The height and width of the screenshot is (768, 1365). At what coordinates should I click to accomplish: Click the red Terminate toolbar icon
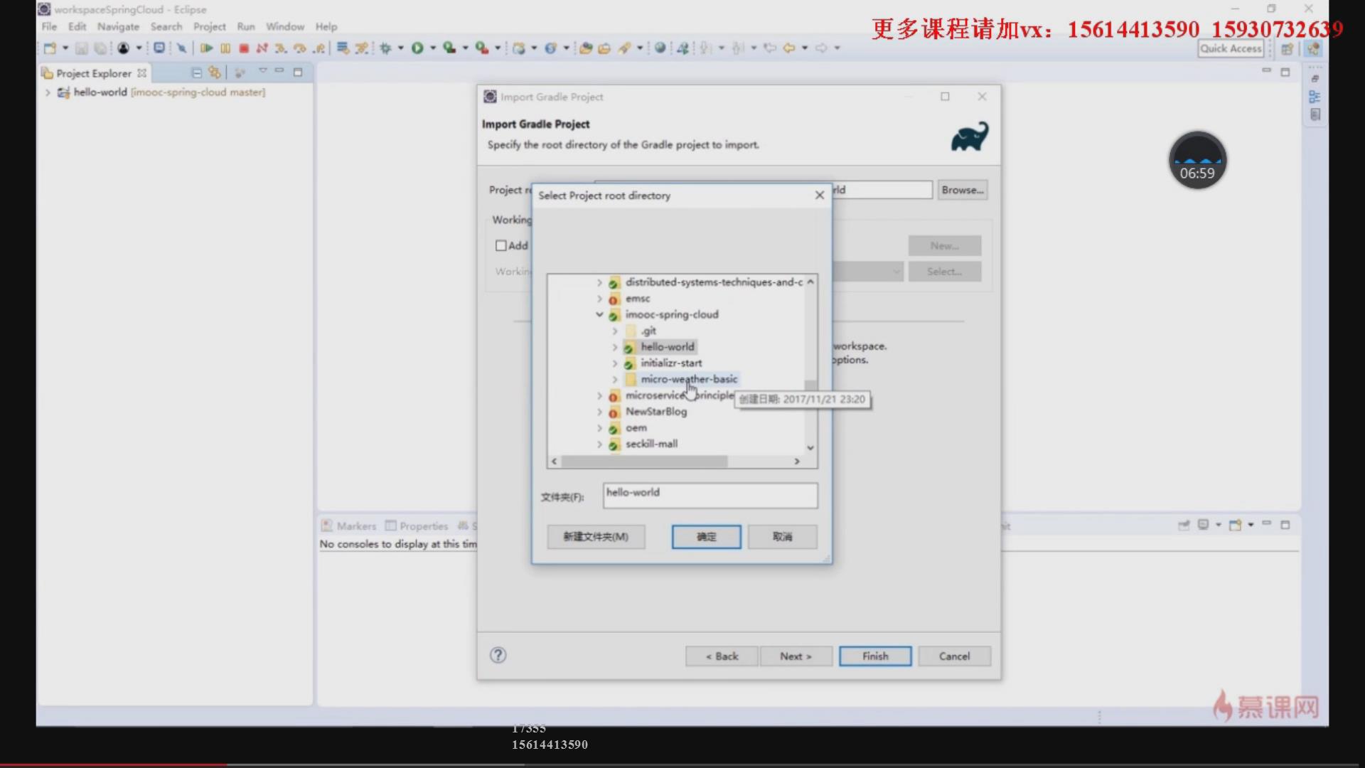tap(244, 48)
